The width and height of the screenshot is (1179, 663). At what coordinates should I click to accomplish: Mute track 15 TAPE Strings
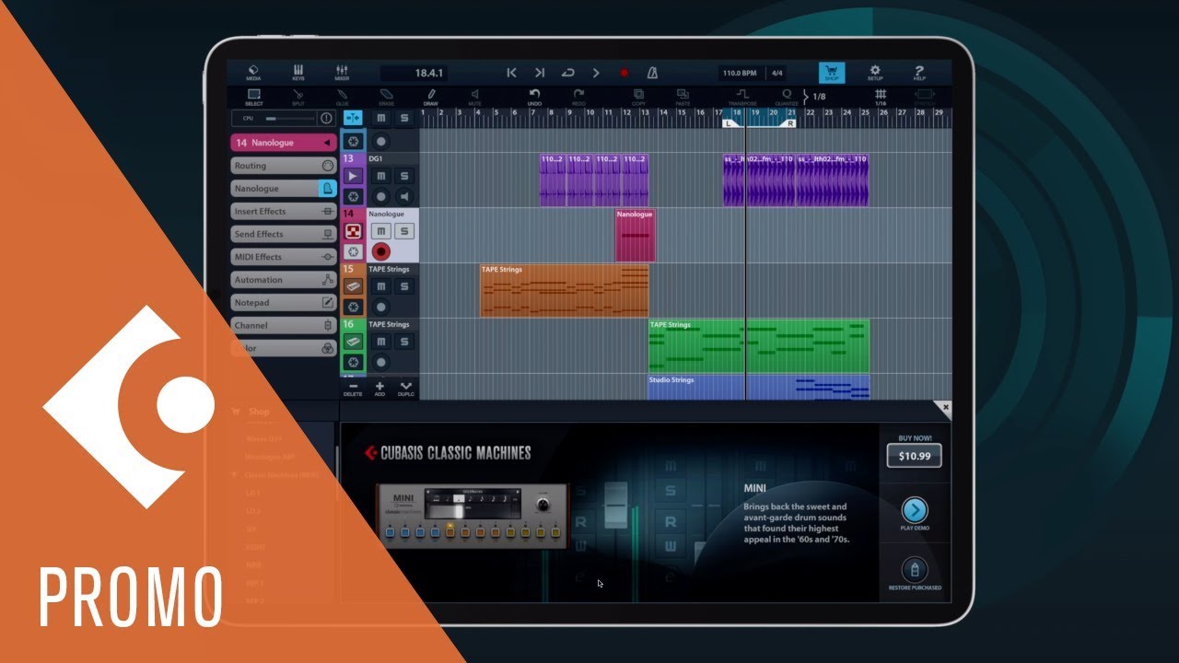pyautogui.click(x=381, y=286)
